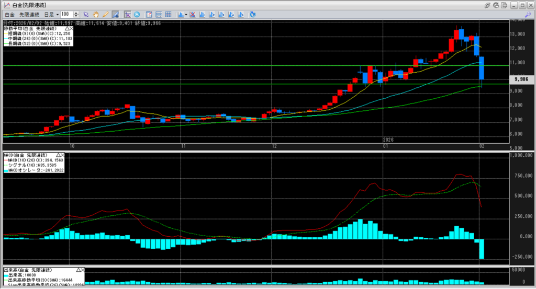536x289 pixels.
Task: Open the 先限連続 contract menu
Action: click(28, 15)
